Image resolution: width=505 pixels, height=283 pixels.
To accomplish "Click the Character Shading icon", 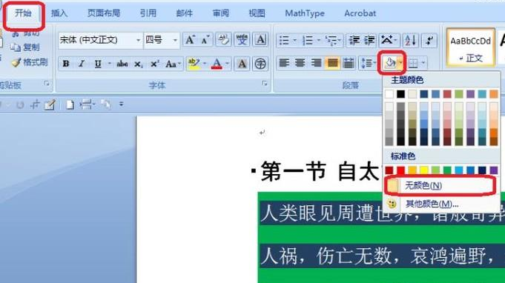I will coord(242,64).
